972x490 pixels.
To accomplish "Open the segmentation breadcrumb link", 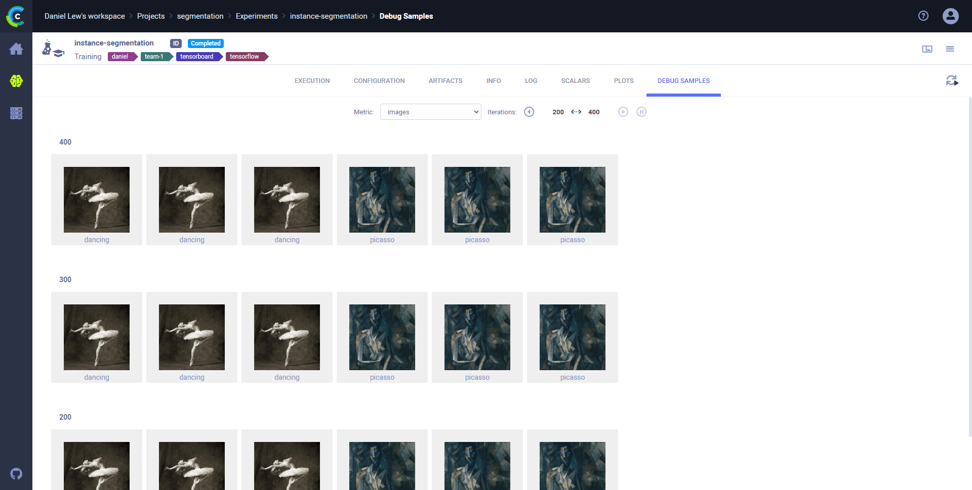I will pos(200,16).
